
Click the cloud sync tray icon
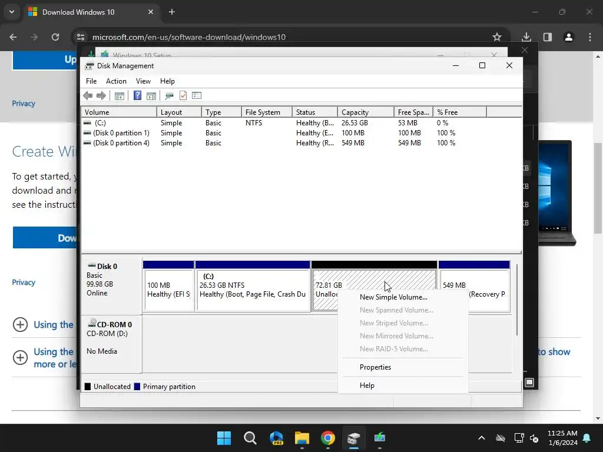(501, 438)
